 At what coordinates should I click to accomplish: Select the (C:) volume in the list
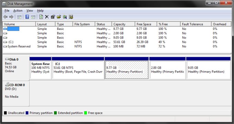(x=11, y=42)
